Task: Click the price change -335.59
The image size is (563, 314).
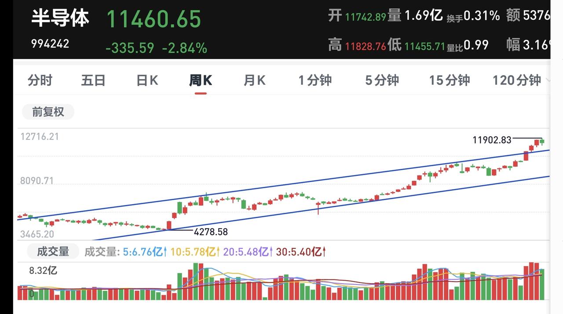Action: click(130, 47)
